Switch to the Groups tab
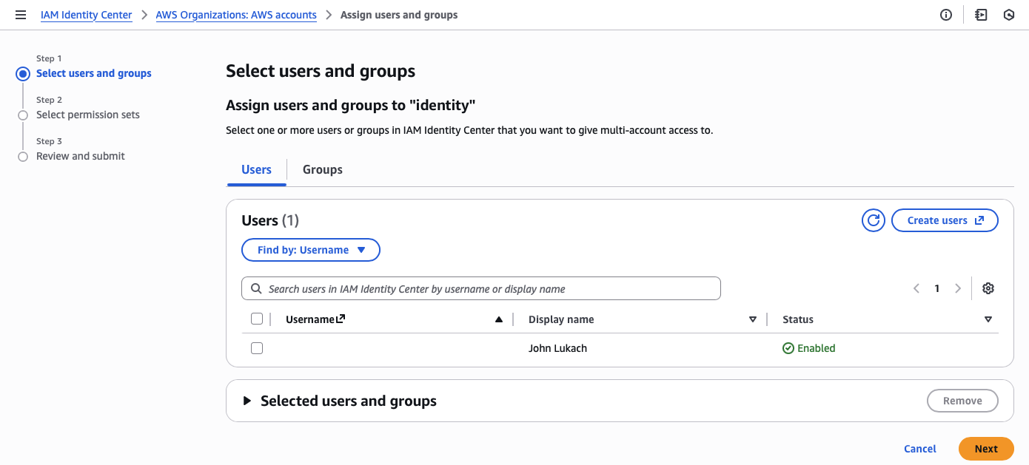 pyautogui.click(x=322, y=169)
